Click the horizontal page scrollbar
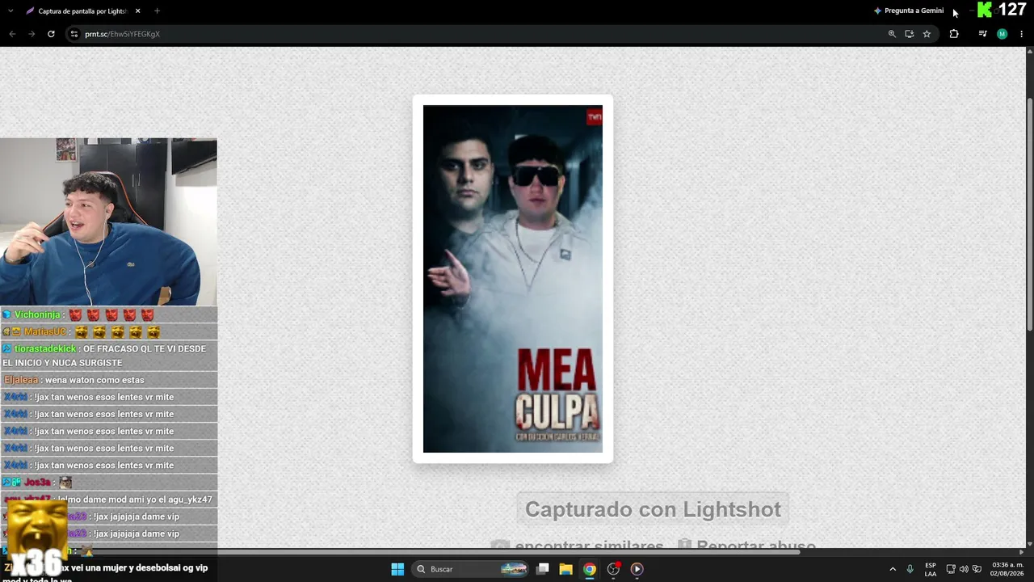Image resolution: width=1034 pixels, height=582 pixels. (400, 552)
